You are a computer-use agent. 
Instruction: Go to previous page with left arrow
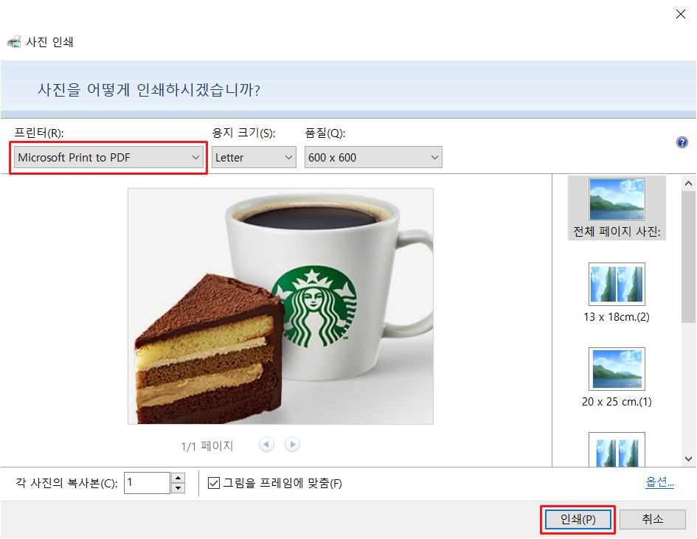click(x=267, y=445)
